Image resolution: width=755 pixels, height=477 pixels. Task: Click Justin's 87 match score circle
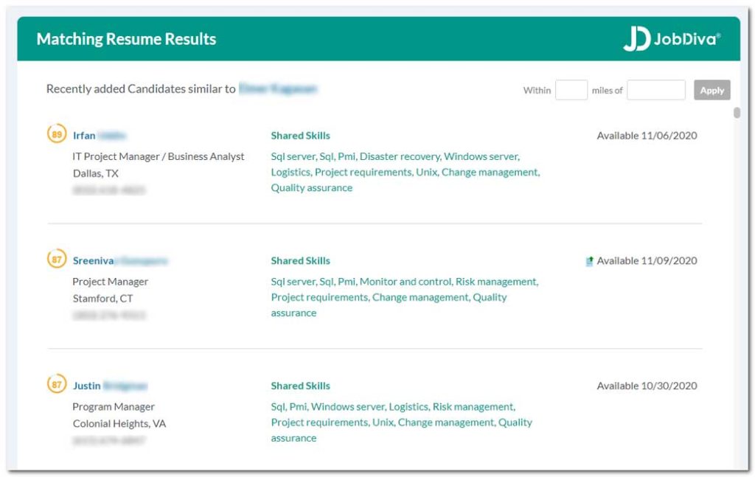[57, 385]
